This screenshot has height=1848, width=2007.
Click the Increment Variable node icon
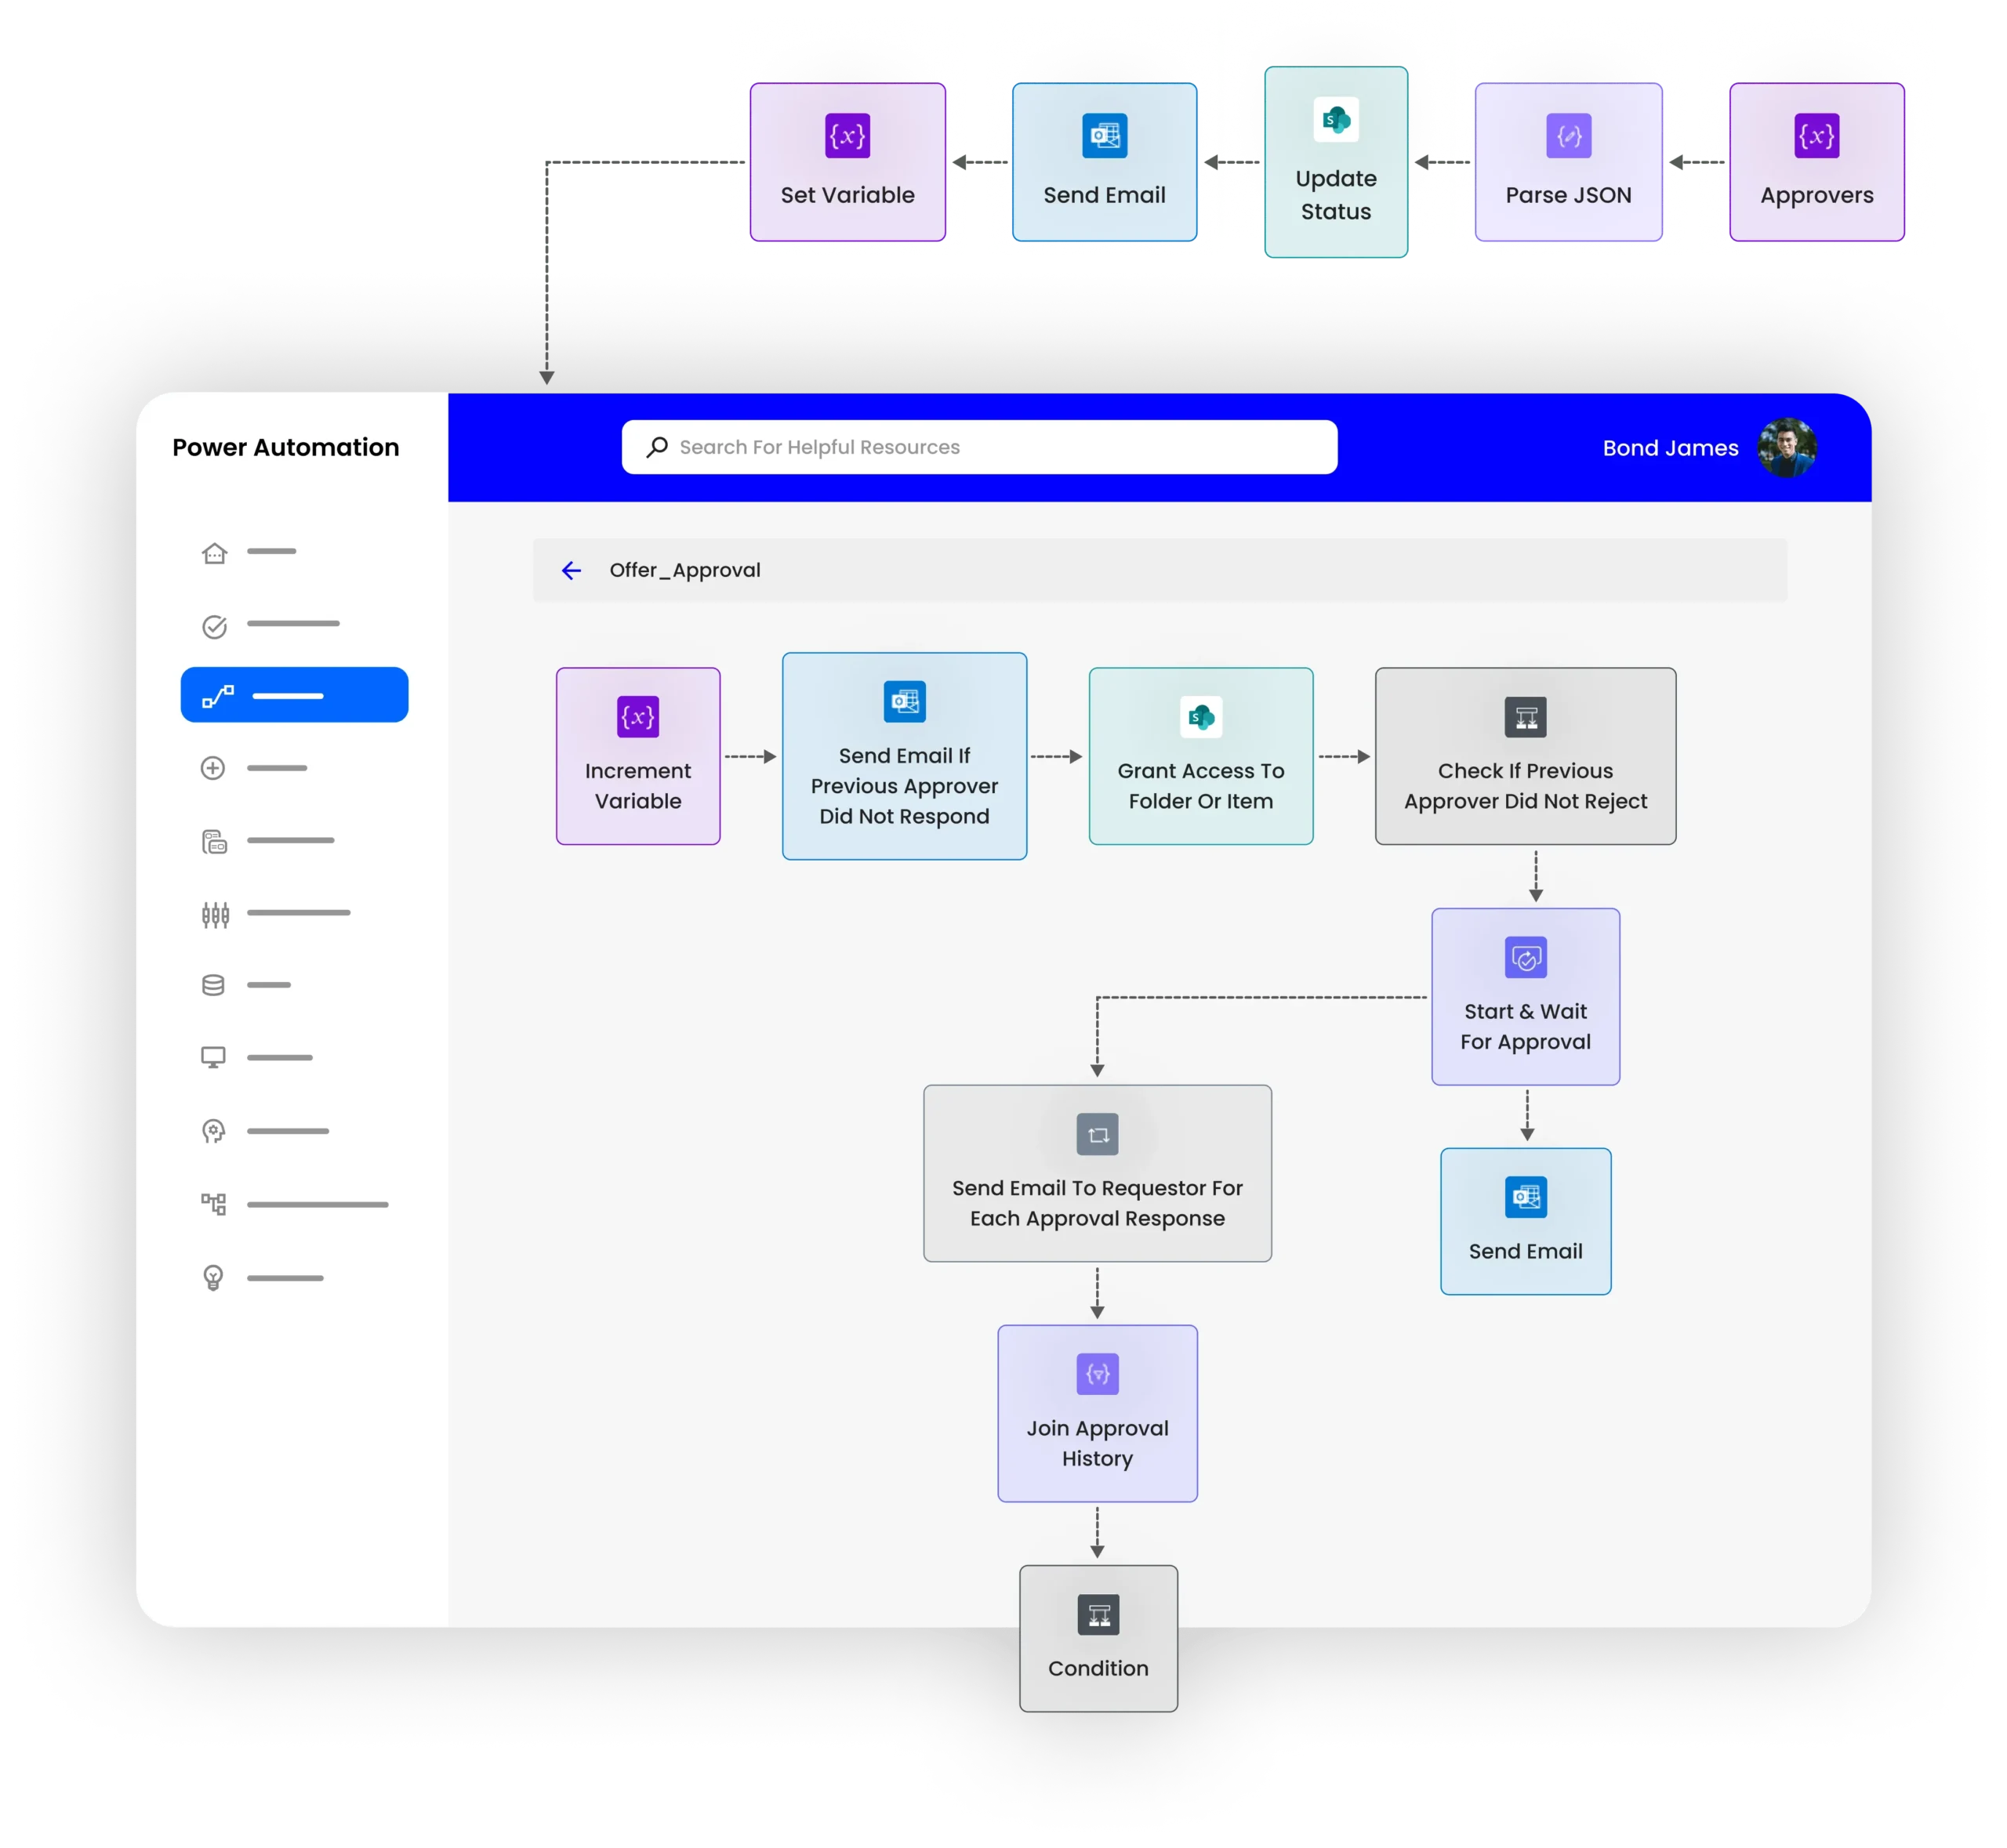(x=638, y=713)
